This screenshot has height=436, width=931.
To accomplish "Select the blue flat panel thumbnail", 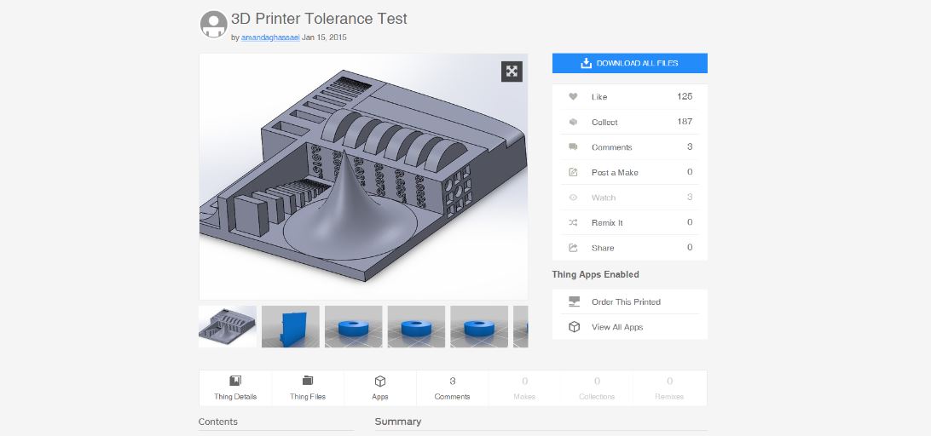I will pyautogui.click(x=291, y=326).
